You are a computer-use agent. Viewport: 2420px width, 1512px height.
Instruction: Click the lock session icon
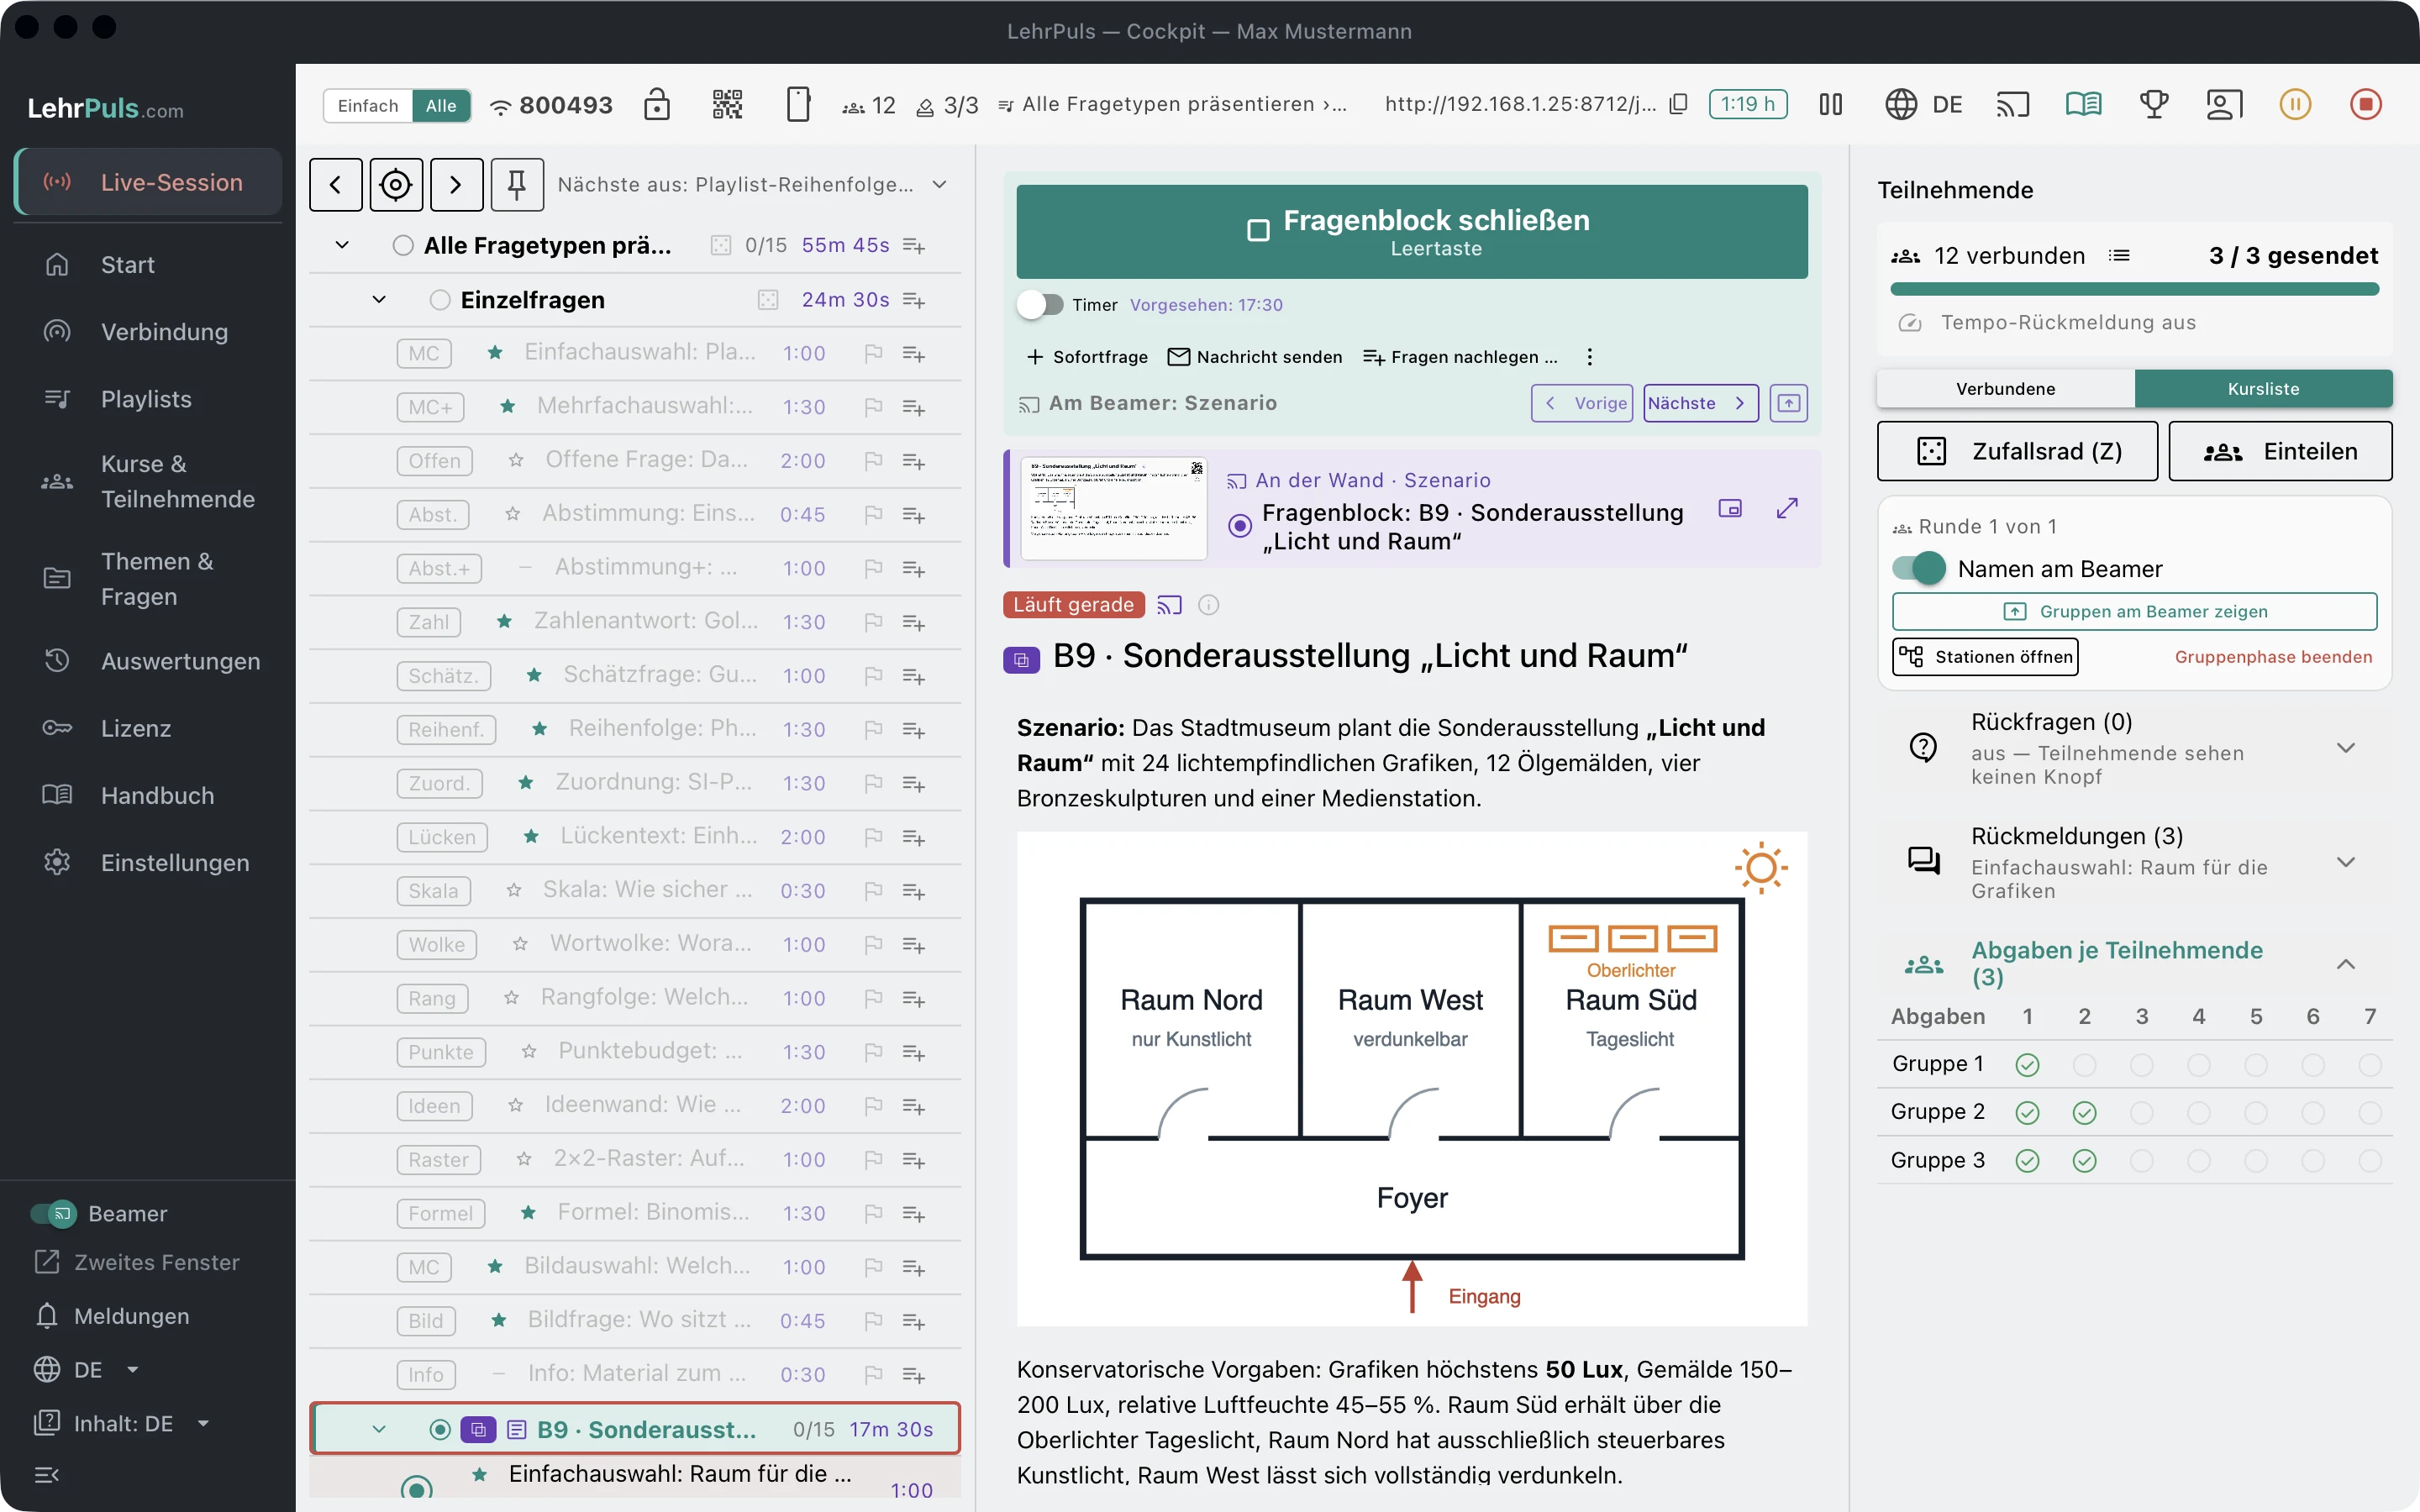[657, 104]
